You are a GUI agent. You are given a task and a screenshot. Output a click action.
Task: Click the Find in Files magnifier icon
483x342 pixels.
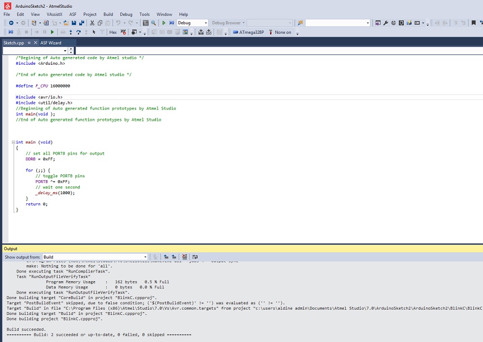[154, 23]
